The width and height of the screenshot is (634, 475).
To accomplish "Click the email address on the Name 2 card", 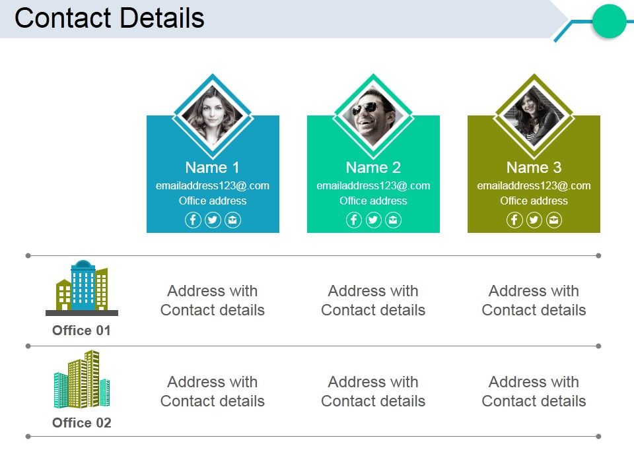I will click(x=373, y=186).
